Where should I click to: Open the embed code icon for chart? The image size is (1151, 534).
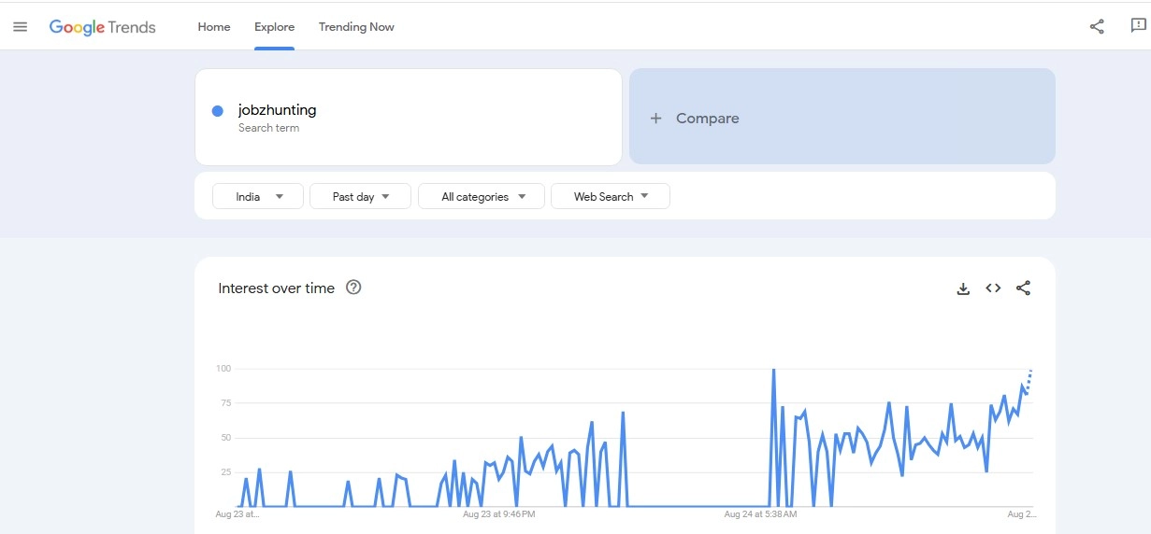993,288
